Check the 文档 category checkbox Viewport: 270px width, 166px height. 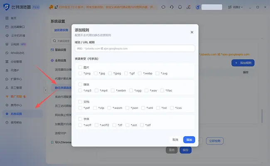(x=80, y=101)
